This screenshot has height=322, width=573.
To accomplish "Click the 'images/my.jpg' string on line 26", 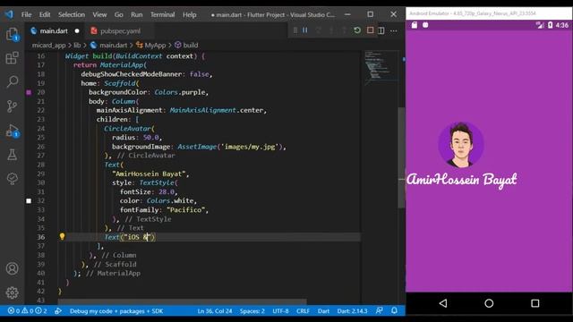I will [x=250, y=147].
